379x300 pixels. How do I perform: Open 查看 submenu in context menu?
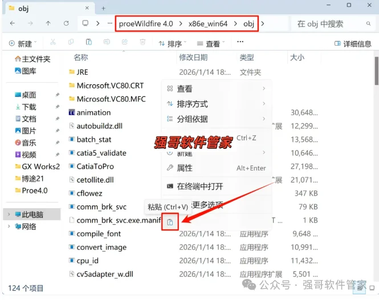217,88
